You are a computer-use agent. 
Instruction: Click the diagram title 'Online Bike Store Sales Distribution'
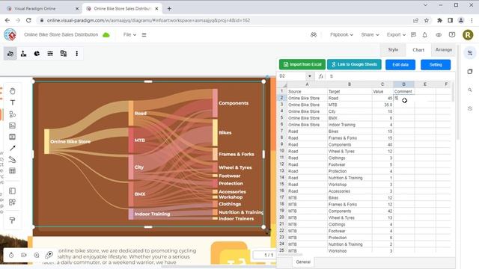(61, 35)
